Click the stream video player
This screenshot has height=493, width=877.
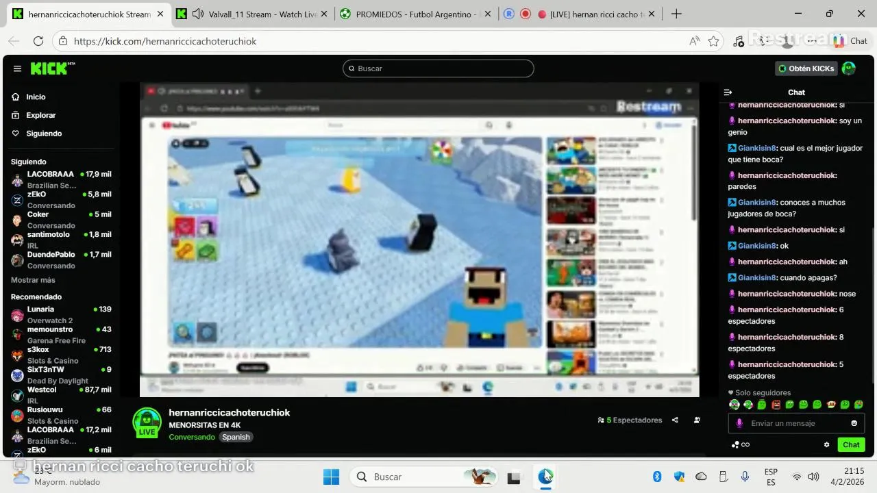pos(419,240)
